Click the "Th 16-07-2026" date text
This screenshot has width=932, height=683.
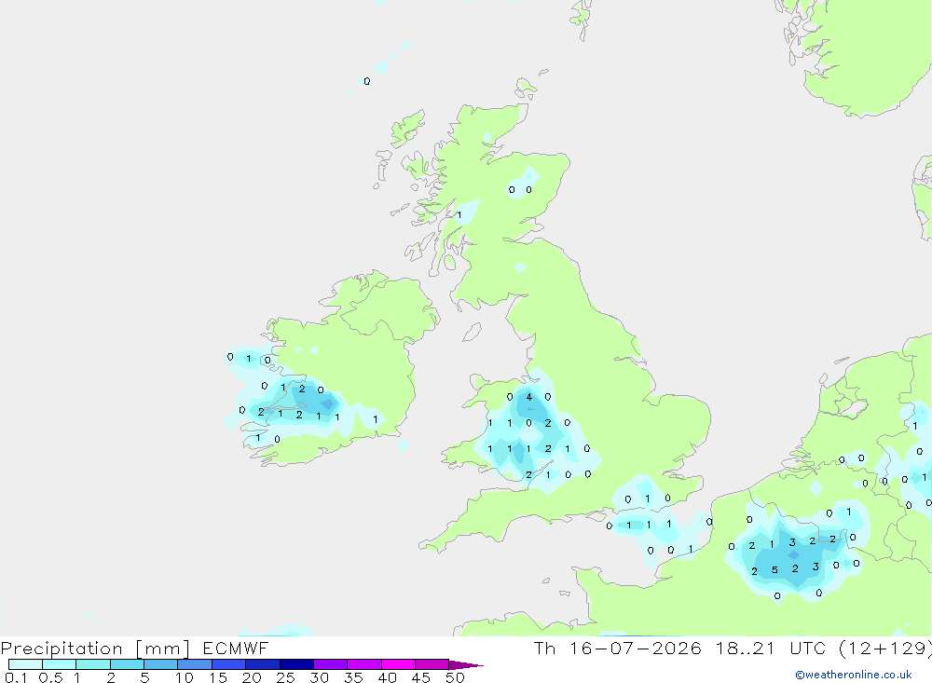tap(618, 648)
